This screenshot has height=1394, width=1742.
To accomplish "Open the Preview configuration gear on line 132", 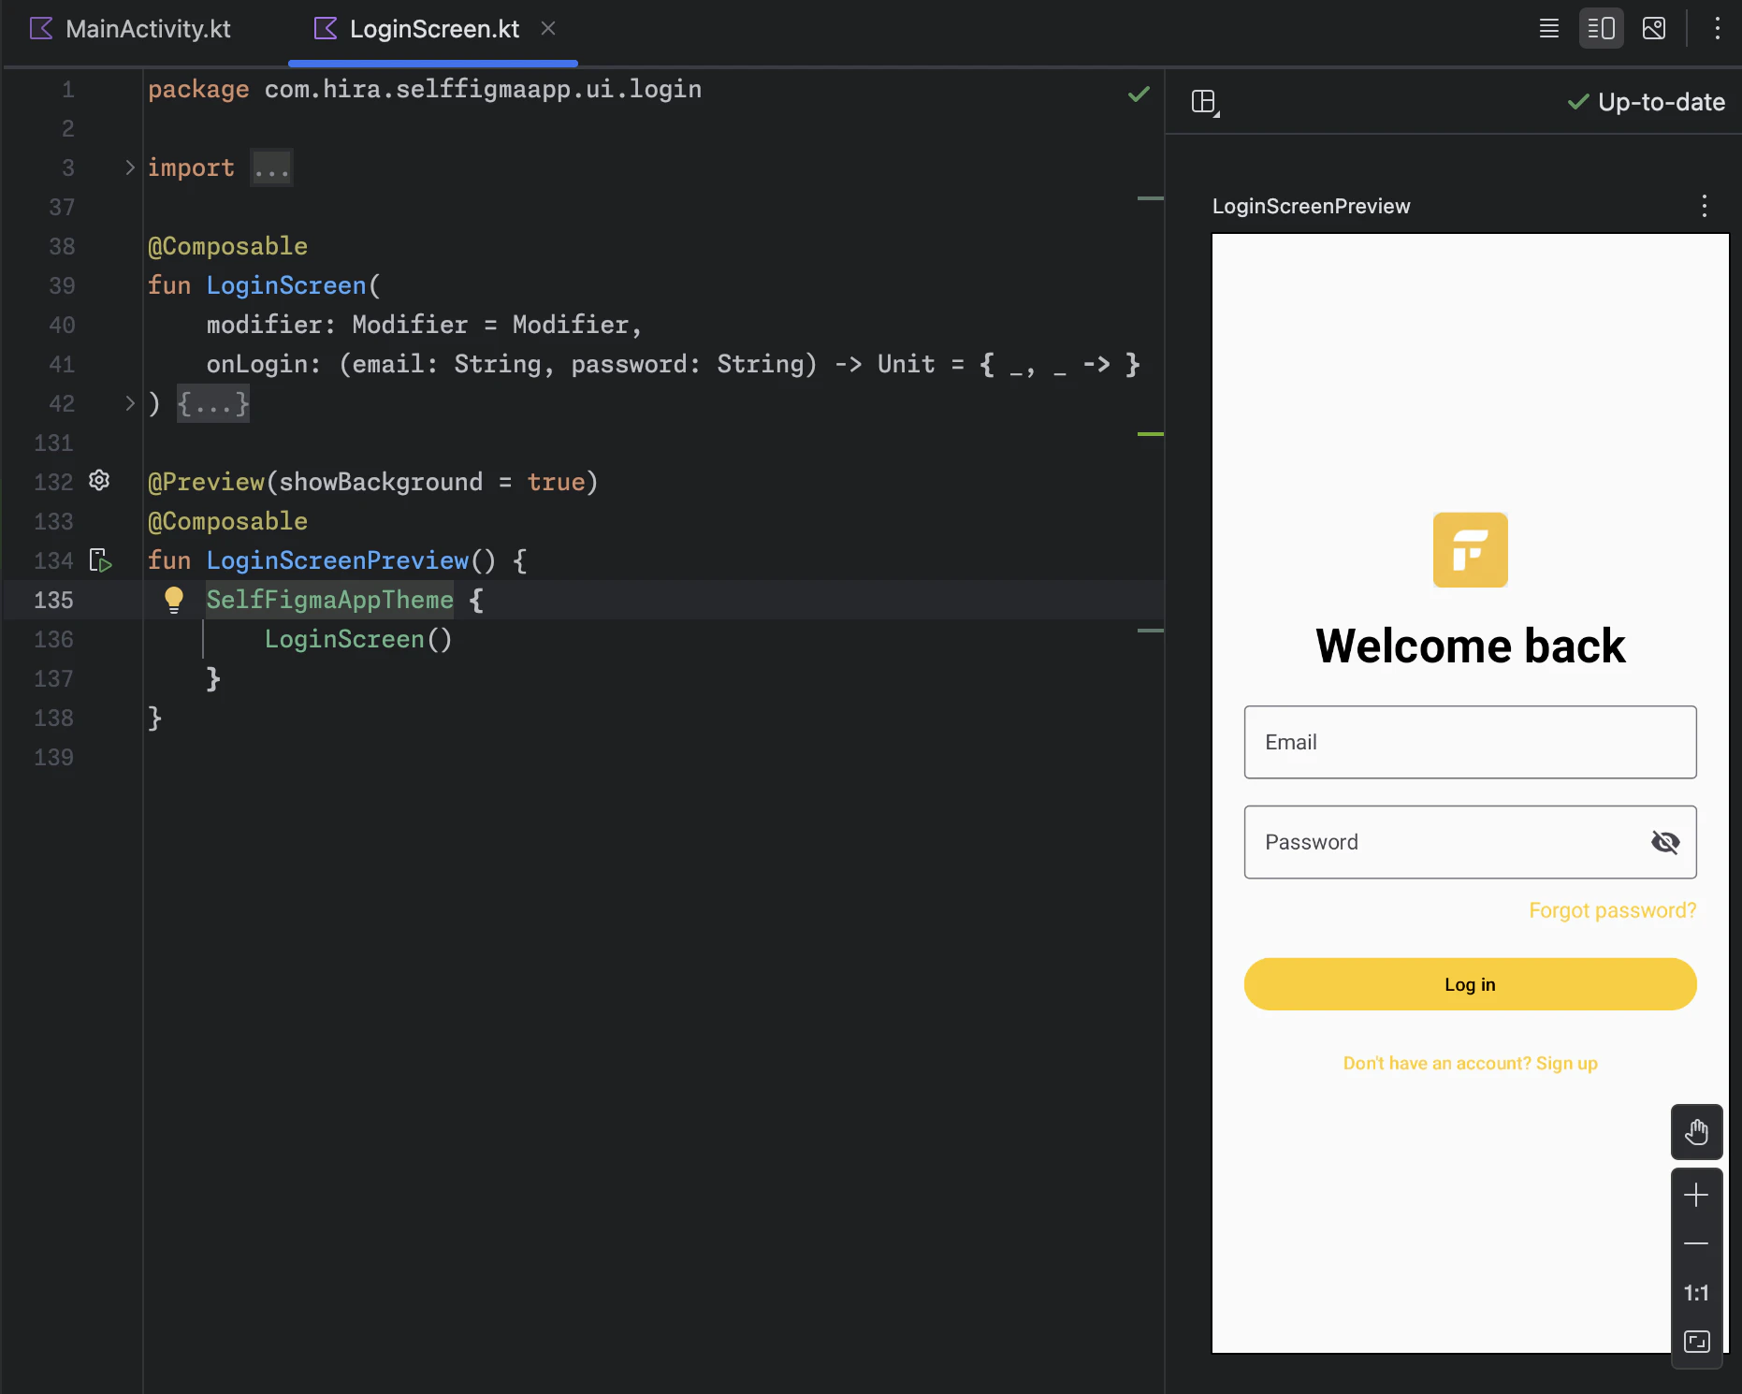I will 99,481.
